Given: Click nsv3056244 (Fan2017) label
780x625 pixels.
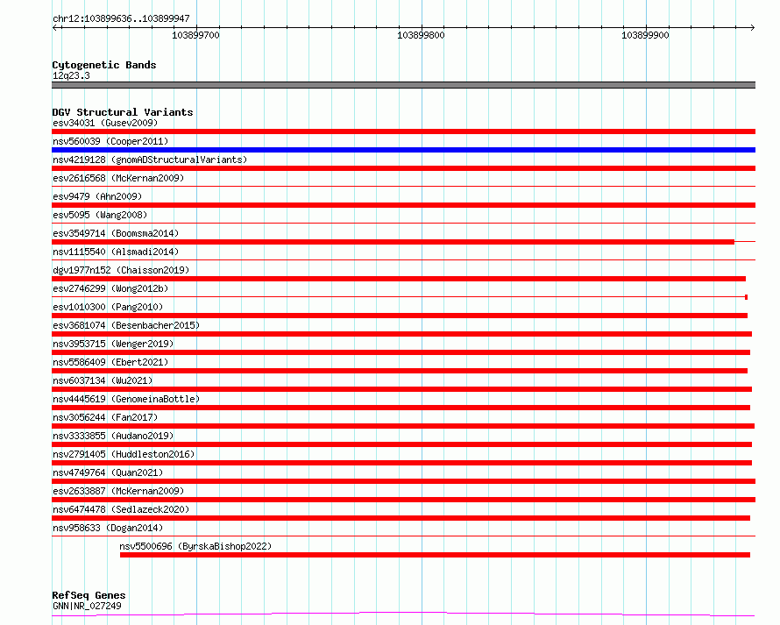Looking at the screenshot, I should [105, 417].
